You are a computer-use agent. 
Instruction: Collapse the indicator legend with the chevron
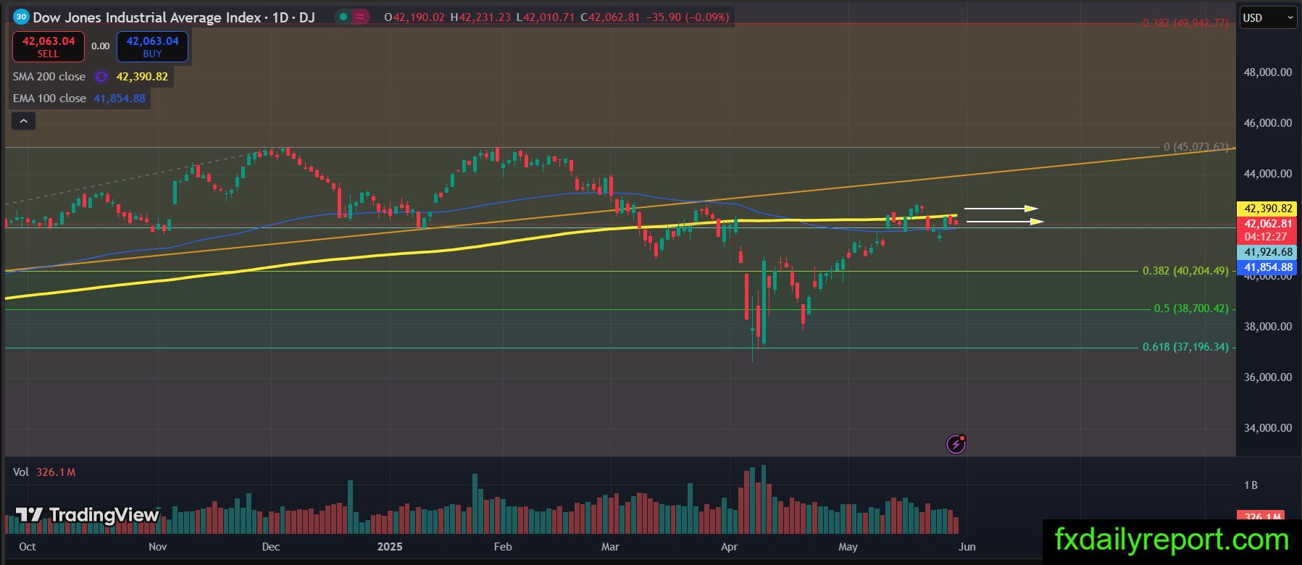pos(23,121)
